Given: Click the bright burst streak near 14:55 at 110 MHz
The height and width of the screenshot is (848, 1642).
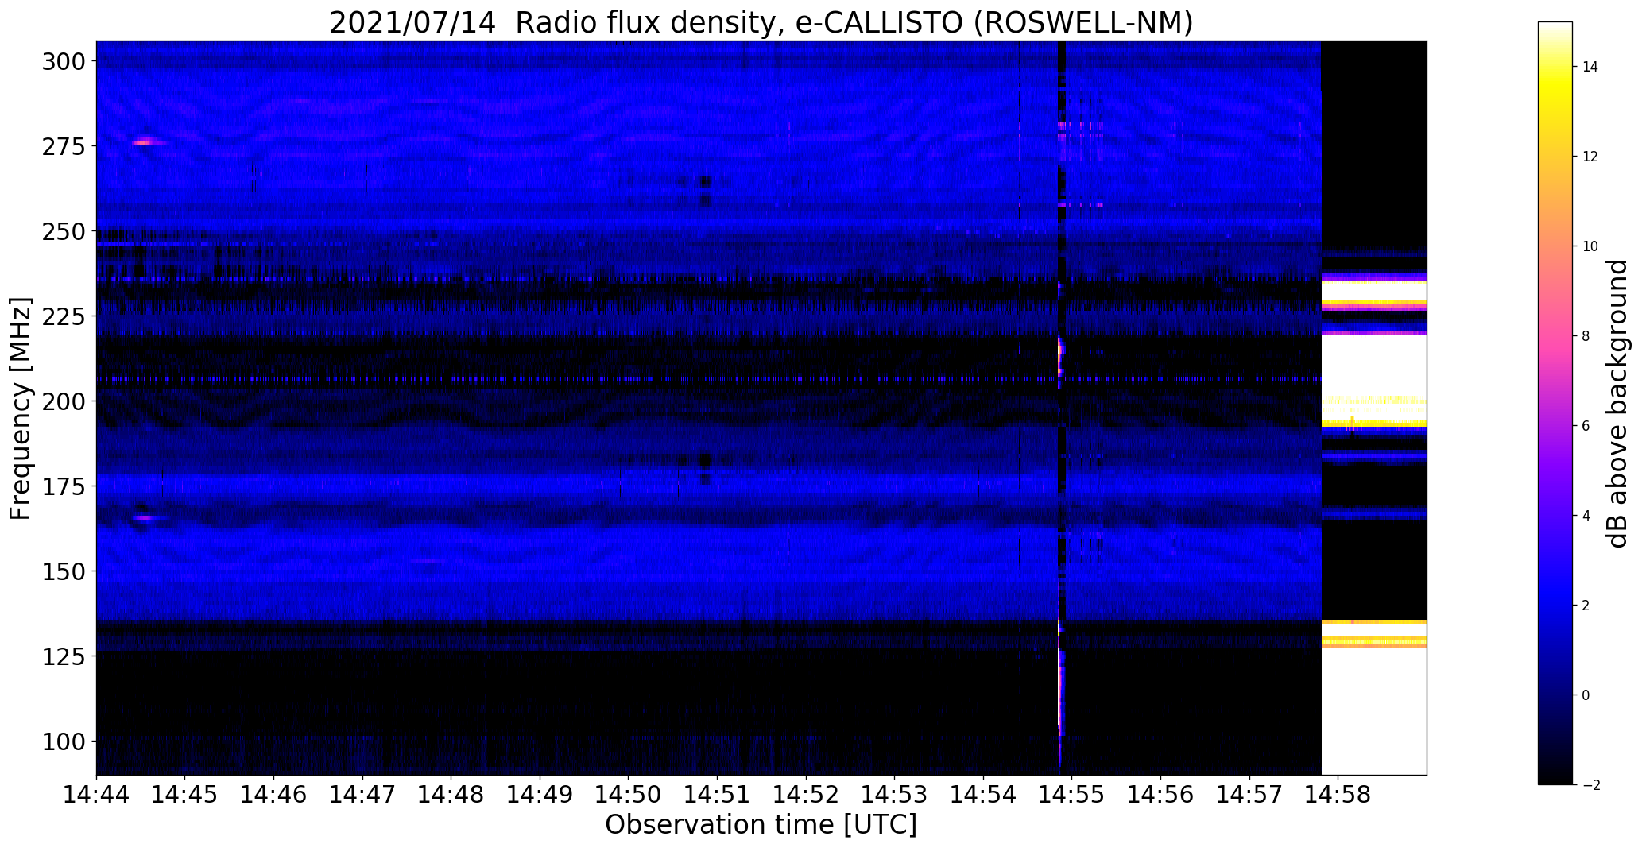Looking at the screenshot, I should click(x=1060, y=707).
